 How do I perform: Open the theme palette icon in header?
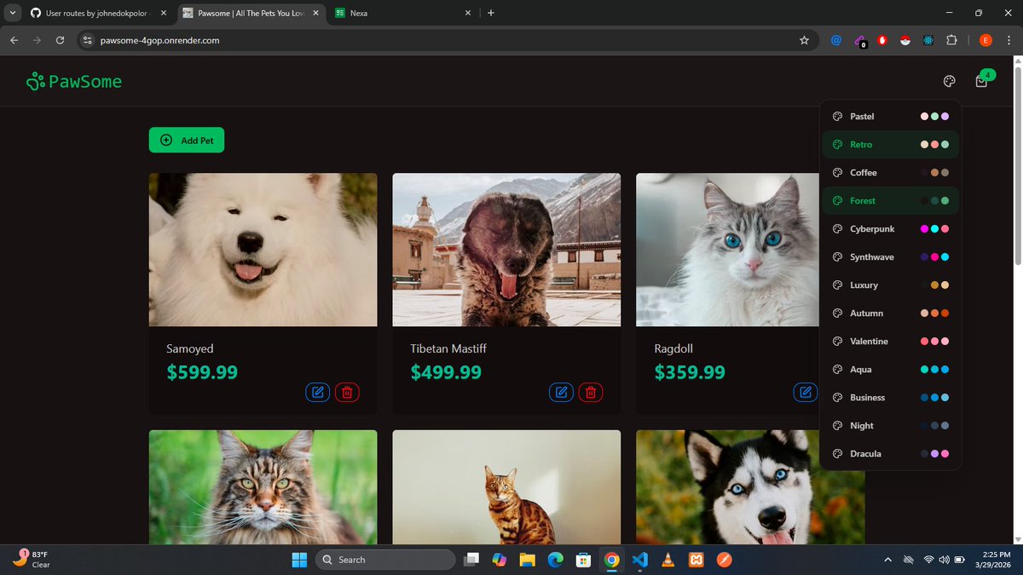[949, 82]
